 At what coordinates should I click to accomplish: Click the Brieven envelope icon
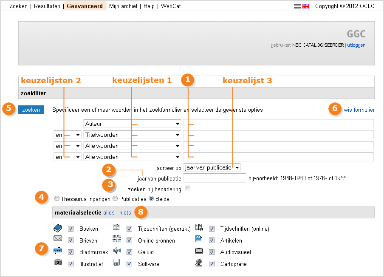pos(58,238)
